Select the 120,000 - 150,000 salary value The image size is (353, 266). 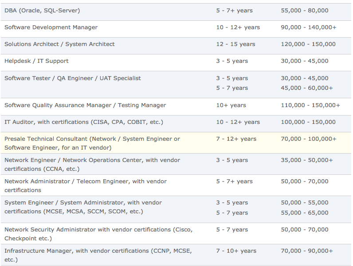coord(308,44)
